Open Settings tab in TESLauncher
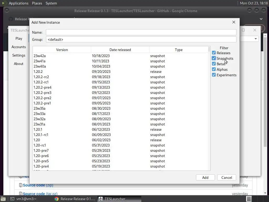Screen dimensions: 269x202 coord(19,55)
